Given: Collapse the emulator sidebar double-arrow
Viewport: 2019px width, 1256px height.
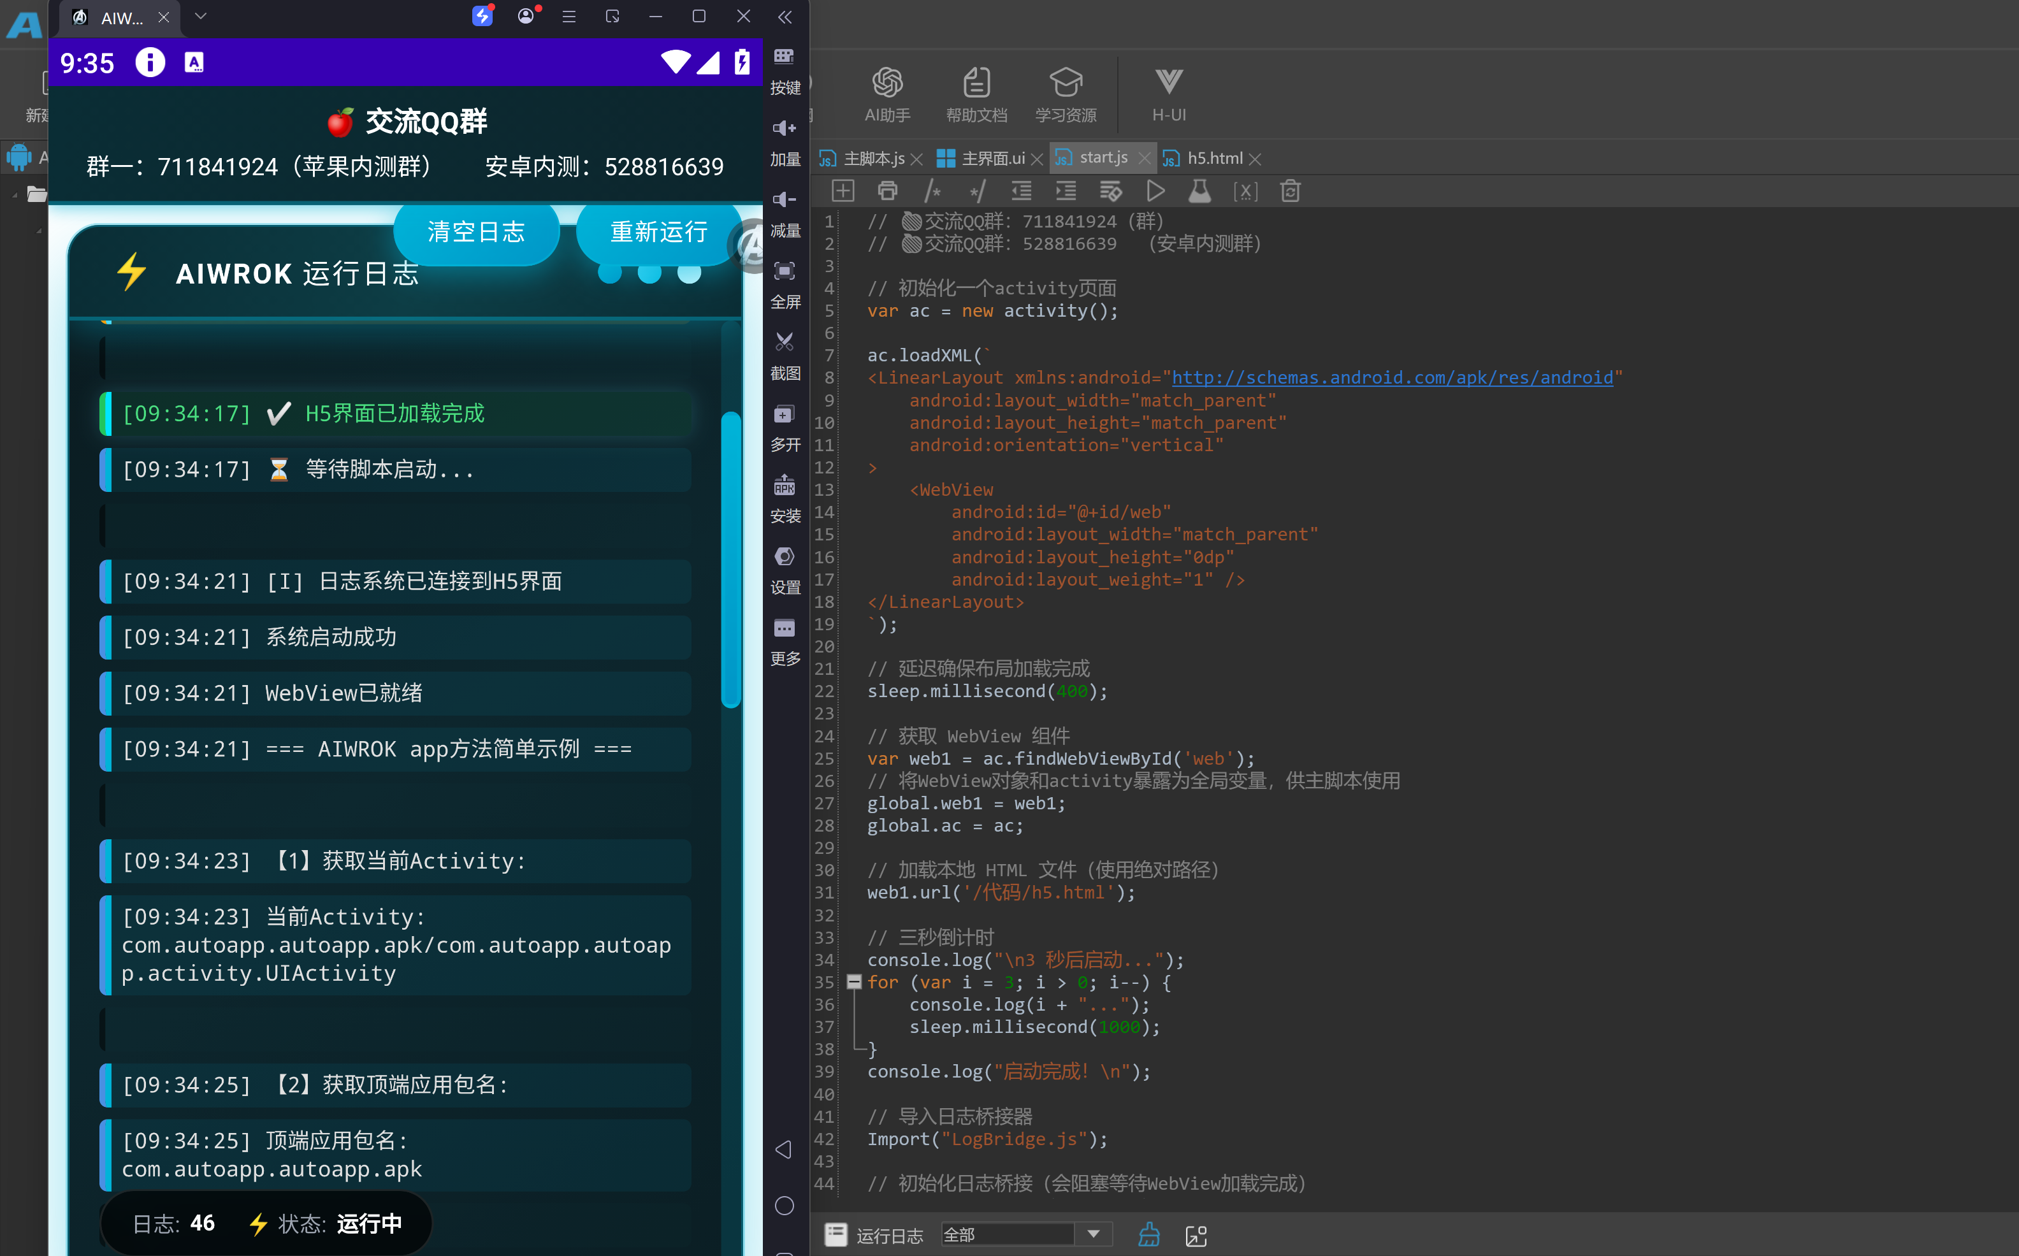Looking at the screenshot, I should coord(785,17).
